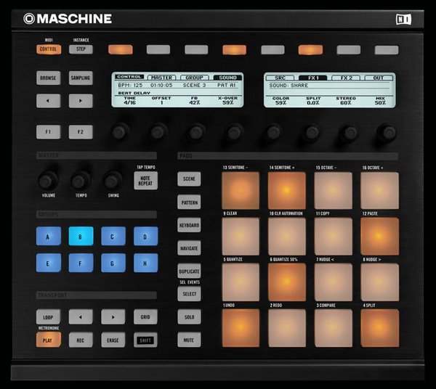Click the F1 button

pos(49,132)
